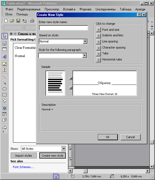Open the Таблица menu
The image size is (155, 180).
[x=126, y=9]
